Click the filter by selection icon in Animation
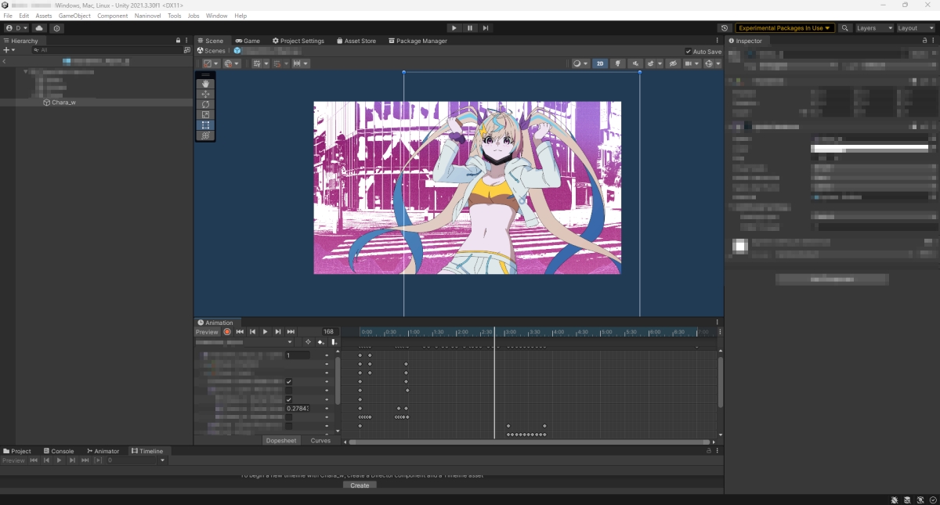 [x=308, y=342]
